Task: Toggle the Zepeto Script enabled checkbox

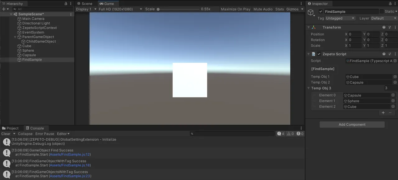Action: (319, 54)
